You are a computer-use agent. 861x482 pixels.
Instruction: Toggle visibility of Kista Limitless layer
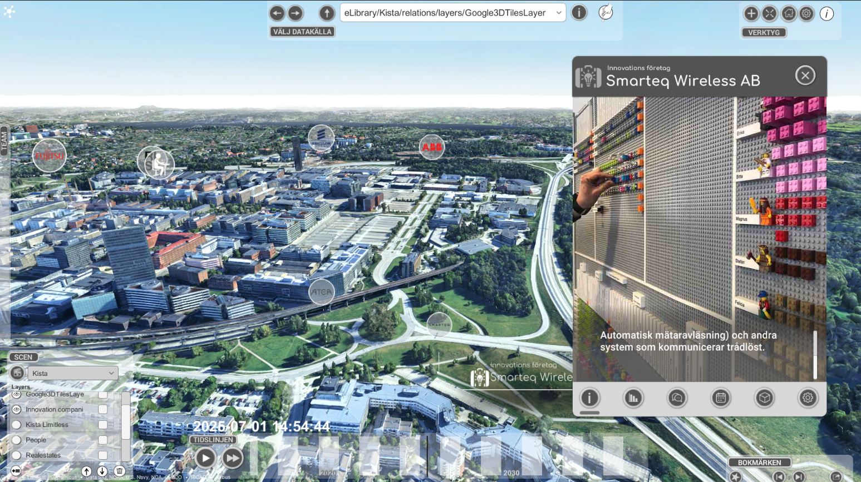click(17, 425)
